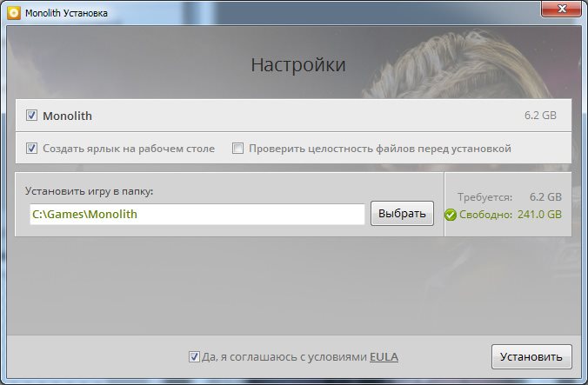This screenshot has height=385, width=588.
Task: Click the 'Свободно:' label
Action: click(x=485, y=215)
